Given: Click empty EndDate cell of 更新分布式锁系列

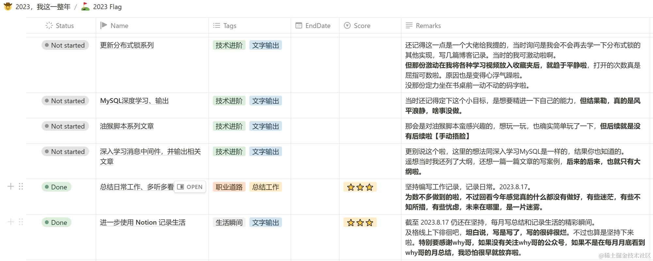Looking at the screenshot, I should tap(315, 65).
